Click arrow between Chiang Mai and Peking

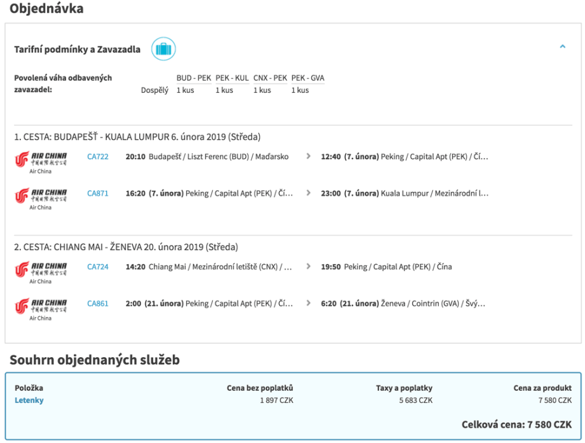pyautogui.click(x=308, y=267)
